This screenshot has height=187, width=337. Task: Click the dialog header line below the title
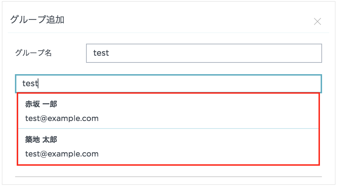click(x=168, y=33)
